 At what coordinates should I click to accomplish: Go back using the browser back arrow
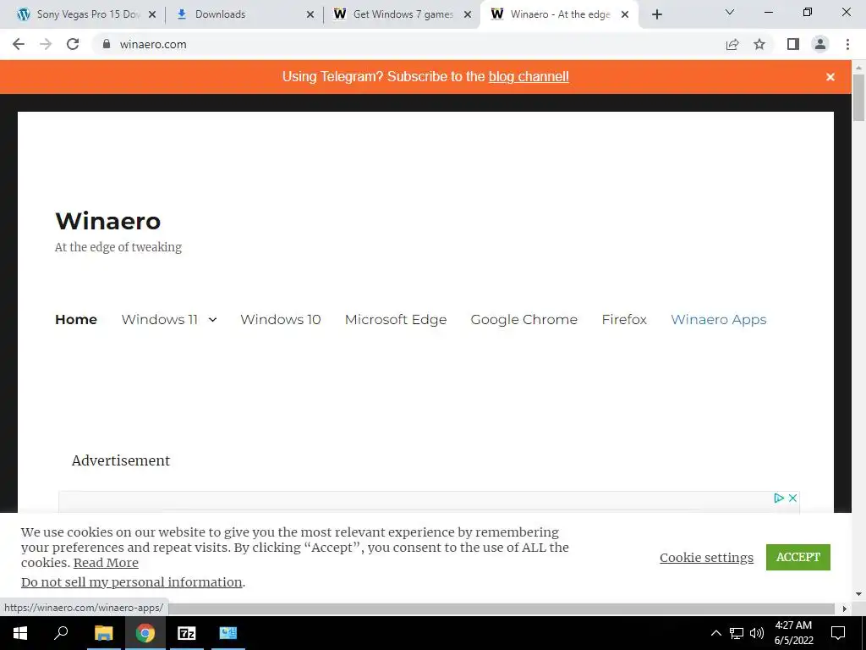[19, 44]
